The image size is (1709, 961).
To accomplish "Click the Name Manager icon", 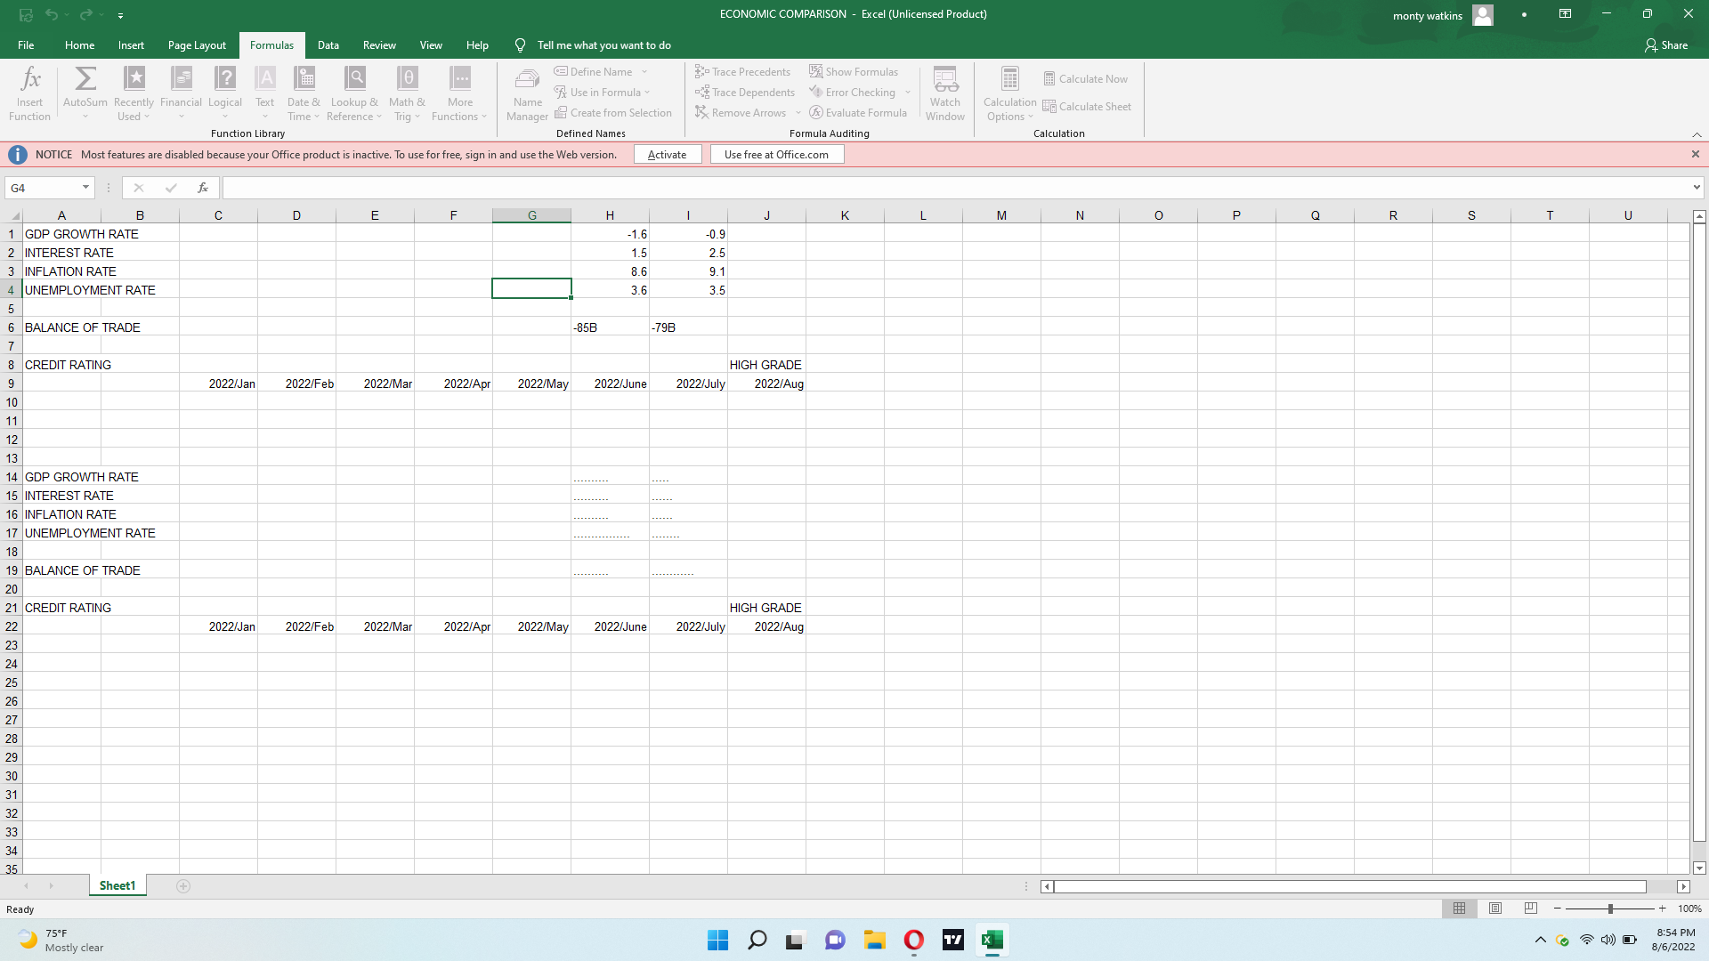I will [527, 80].
